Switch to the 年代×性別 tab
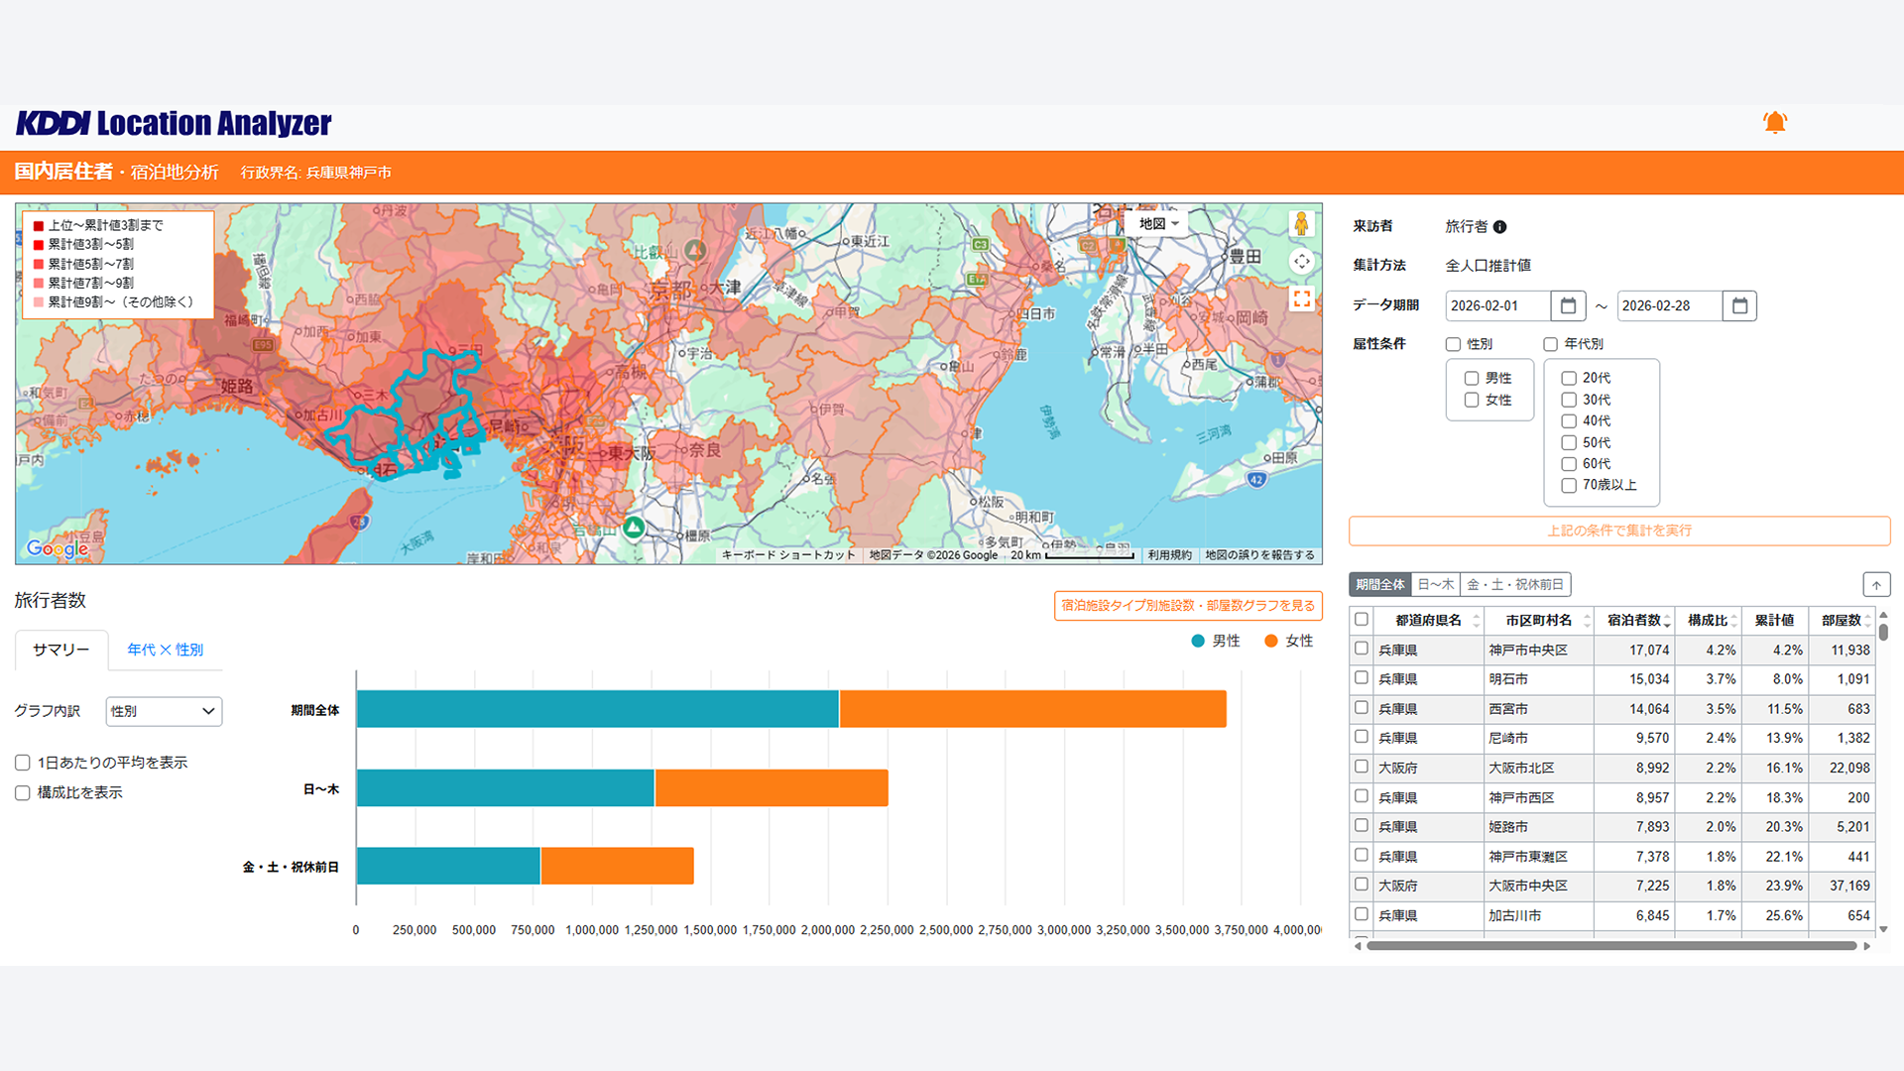 click(165, 650)
